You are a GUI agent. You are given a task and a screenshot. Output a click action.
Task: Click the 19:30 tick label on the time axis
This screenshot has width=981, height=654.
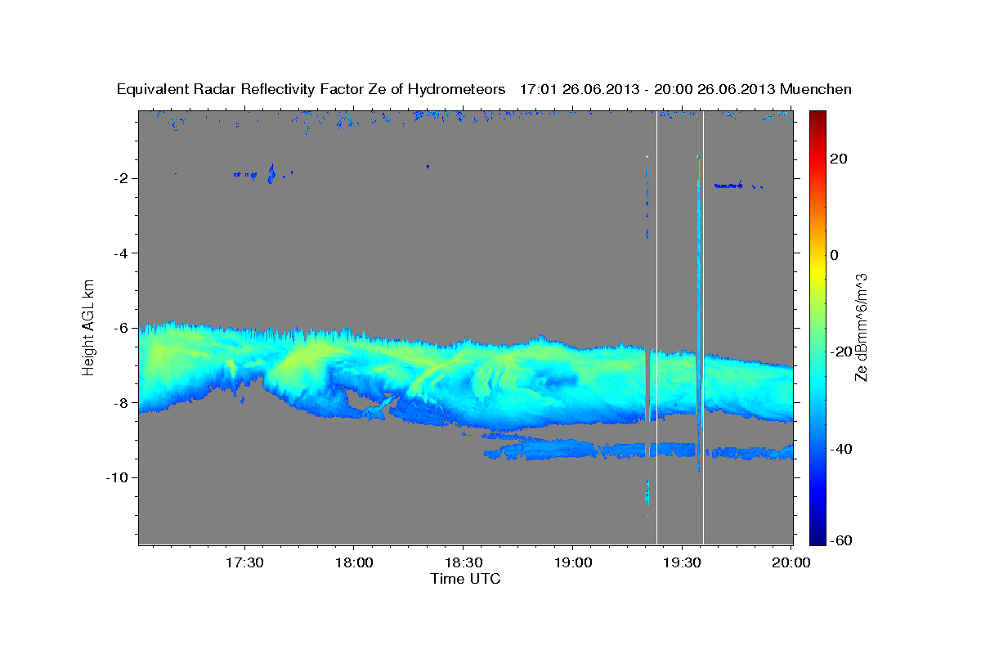[x=682, y=563]
